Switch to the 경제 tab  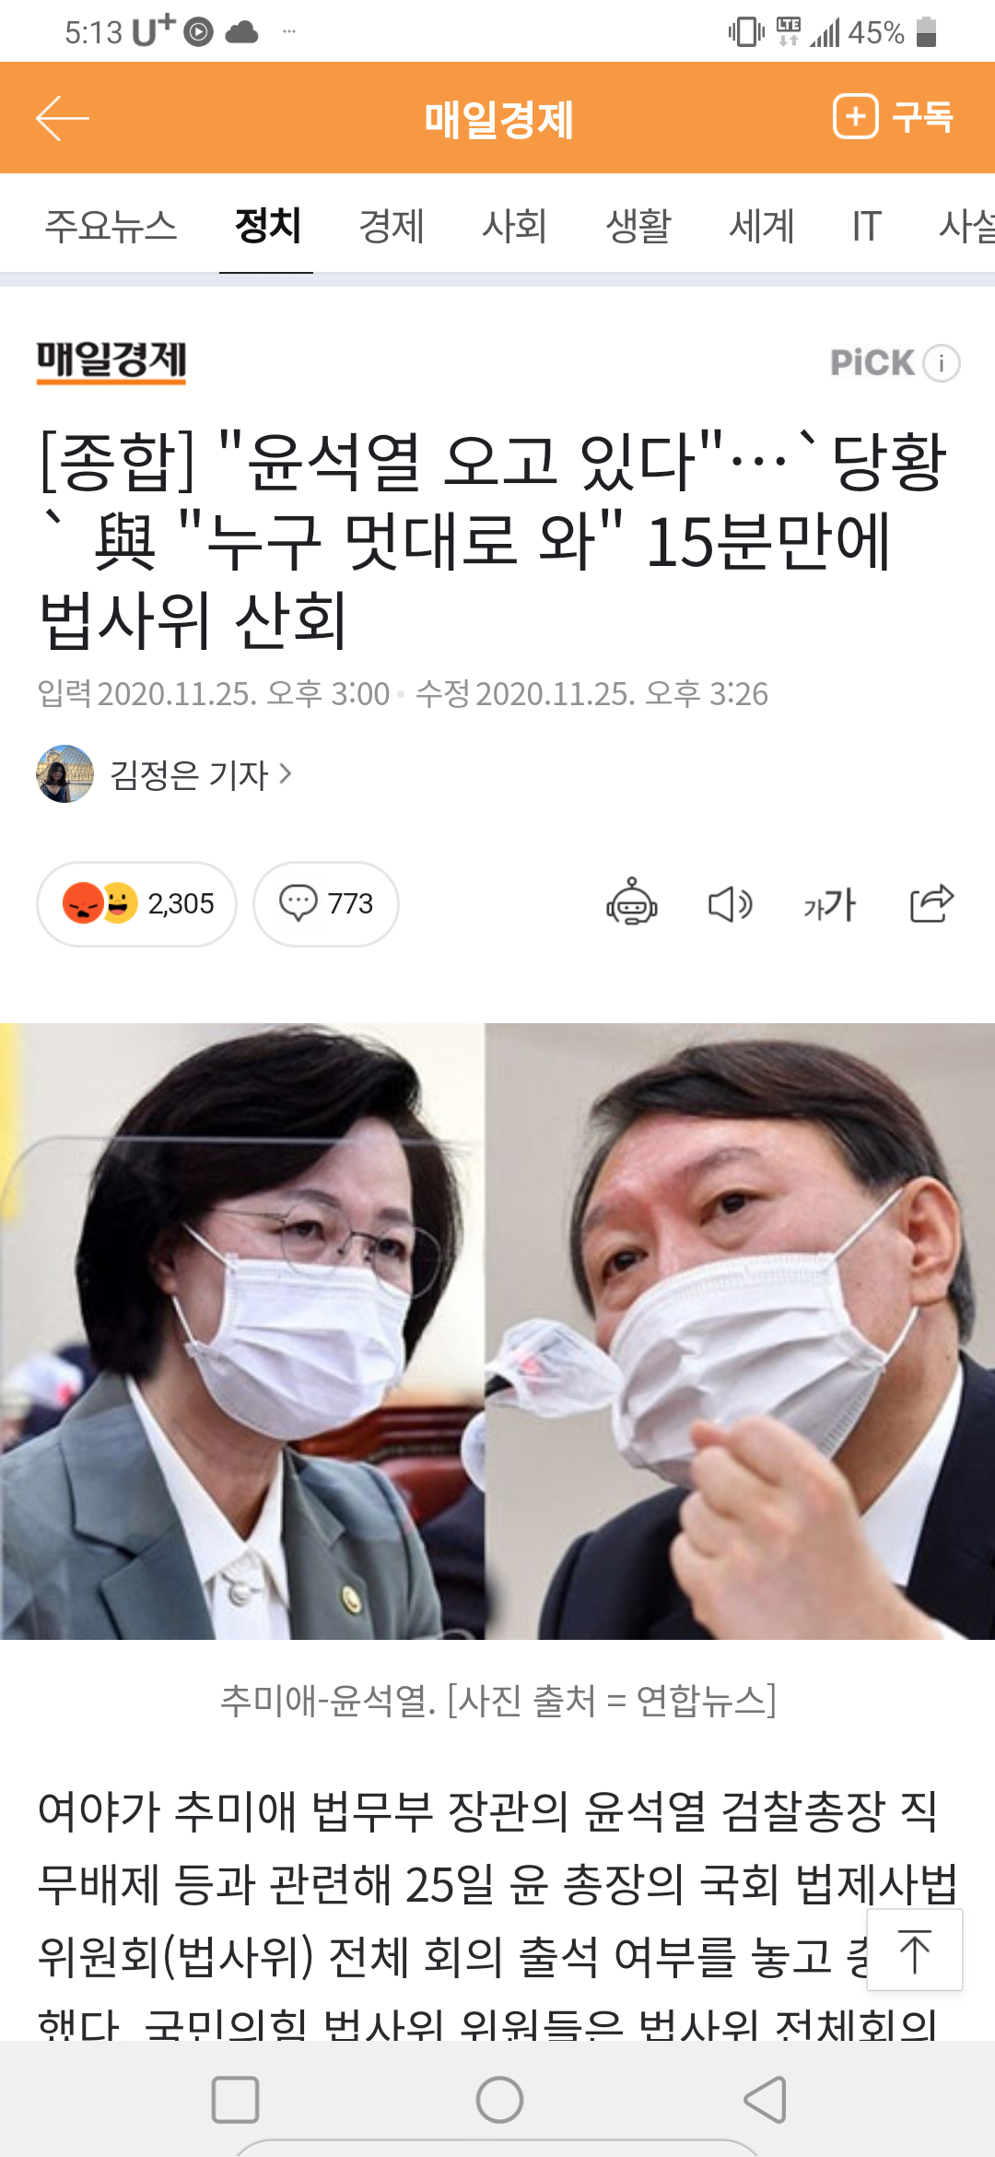(x=392, y=226)
